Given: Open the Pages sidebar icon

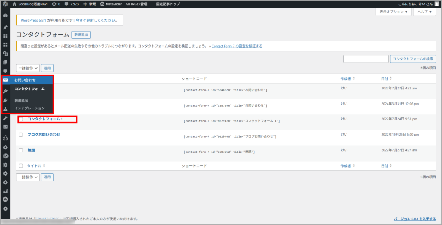Looking at the screenshot, I should tap(5, 62).
